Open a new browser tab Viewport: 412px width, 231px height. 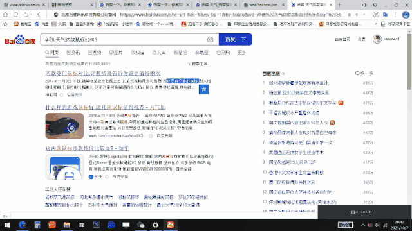pyautogui.click(x=340, y=4)
